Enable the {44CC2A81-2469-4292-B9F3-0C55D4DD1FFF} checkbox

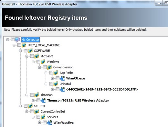(58, 89)
